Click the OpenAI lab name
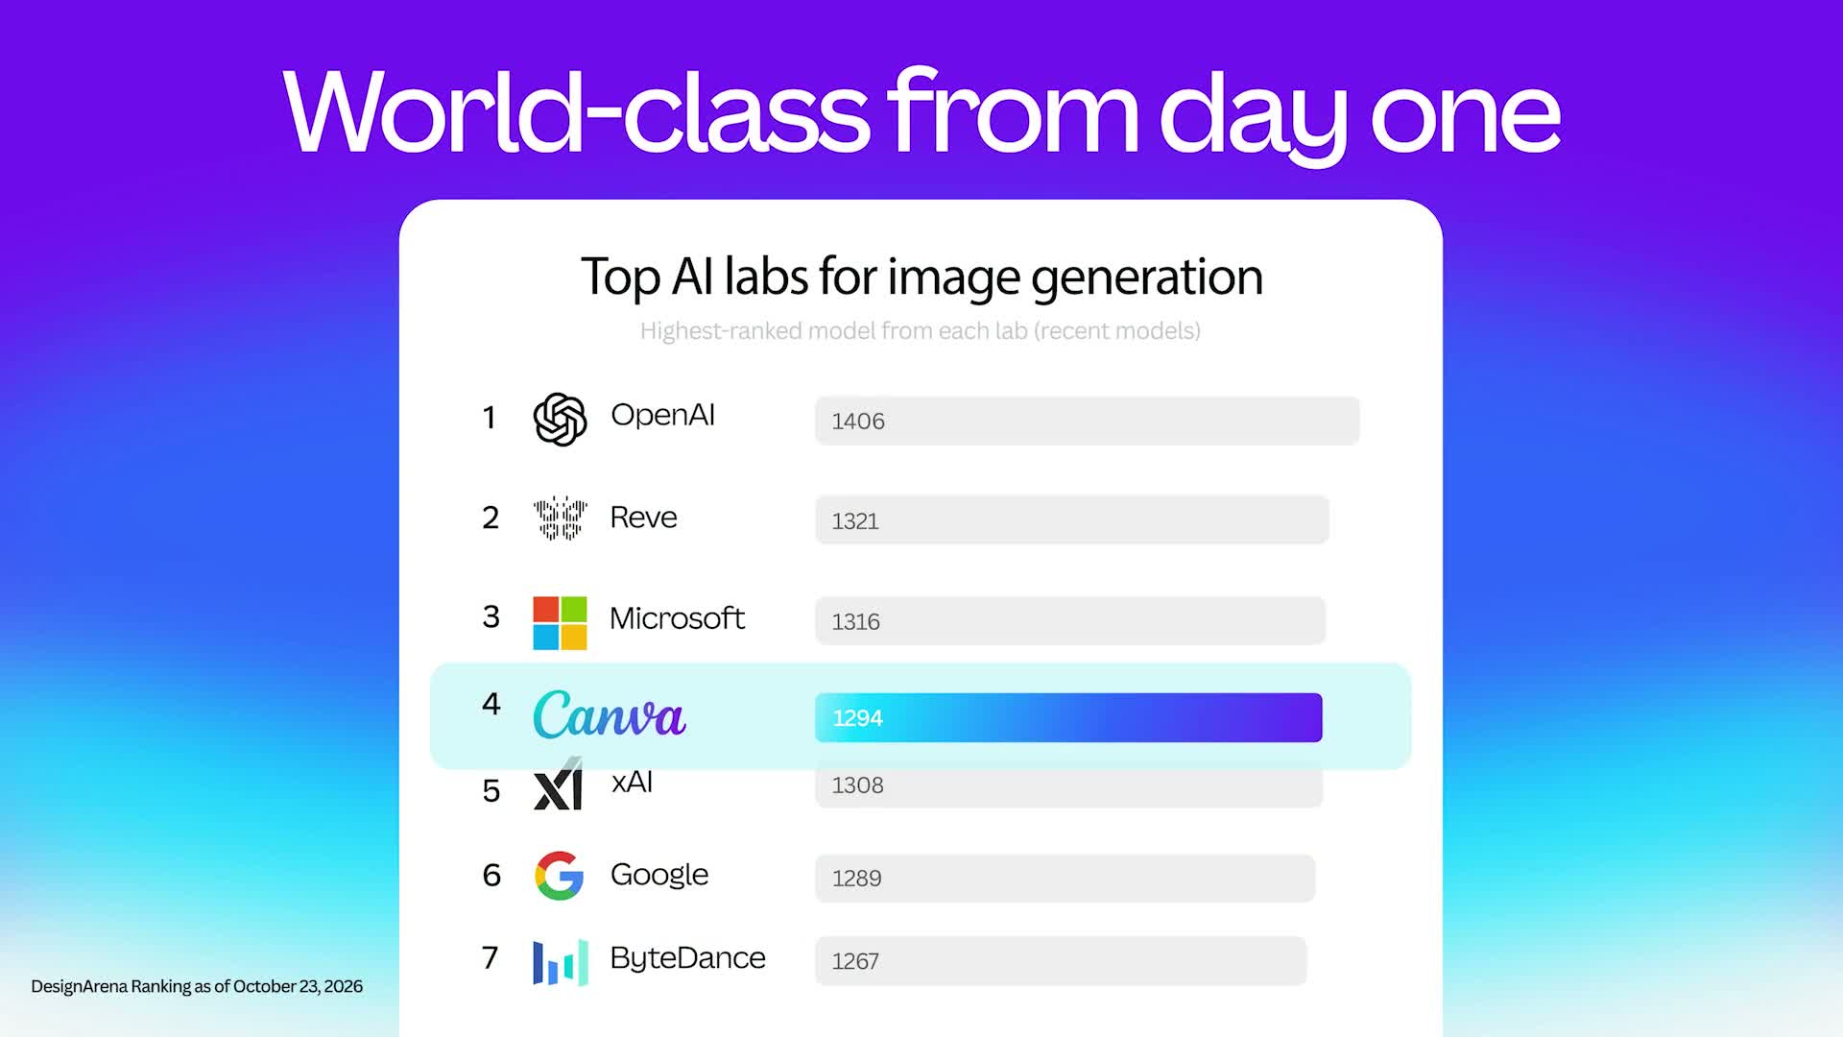 662,415
